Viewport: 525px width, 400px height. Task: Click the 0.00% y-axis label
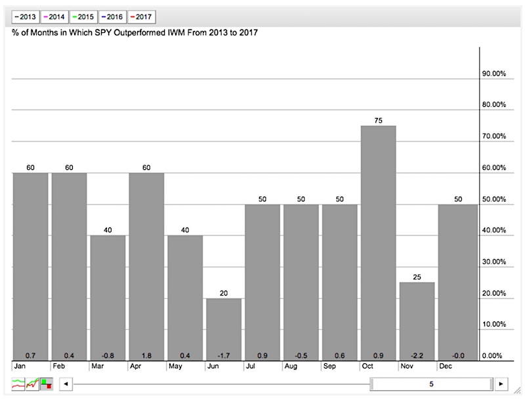pos(492,356)
